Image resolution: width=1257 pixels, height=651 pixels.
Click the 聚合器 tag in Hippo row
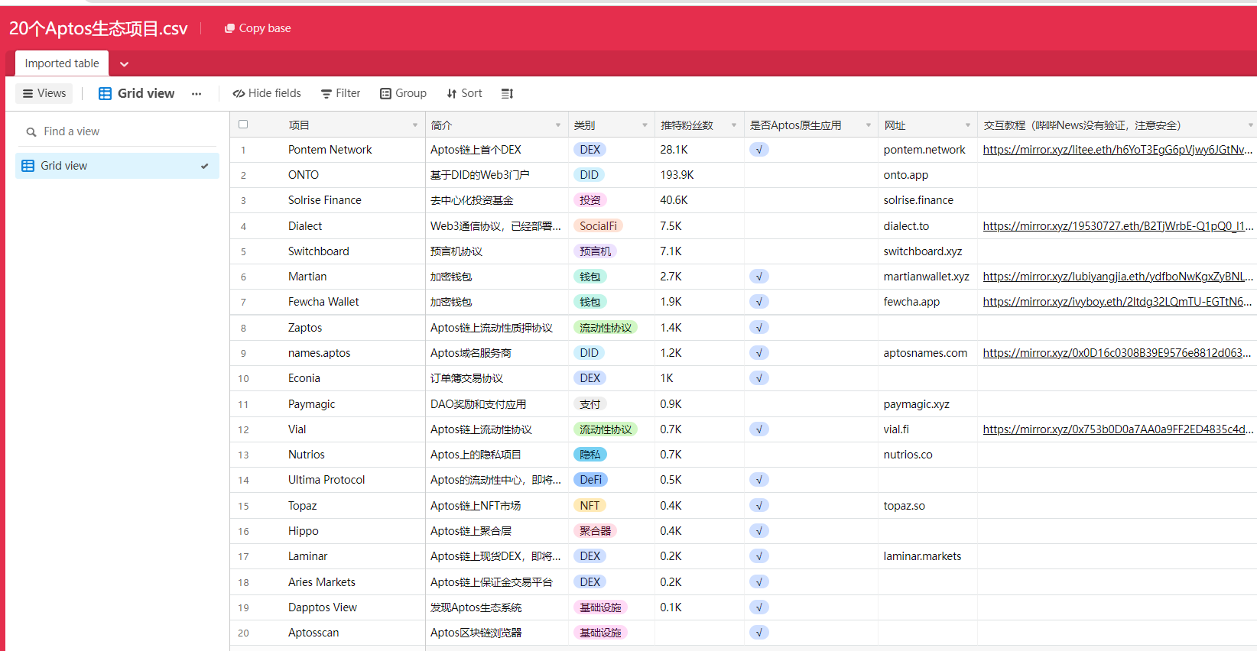(595, 531)
